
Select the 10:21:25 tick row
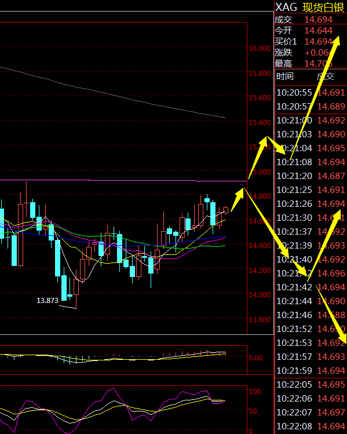(x=311, y=190)
